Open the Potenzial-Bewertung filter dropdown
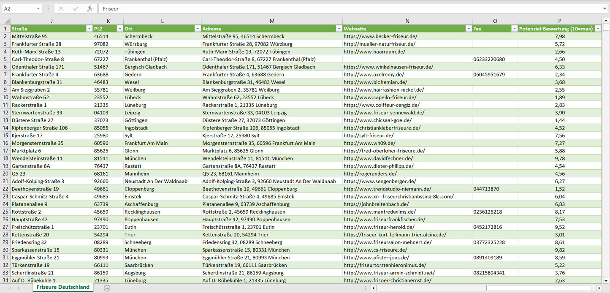 coord(598,29)
